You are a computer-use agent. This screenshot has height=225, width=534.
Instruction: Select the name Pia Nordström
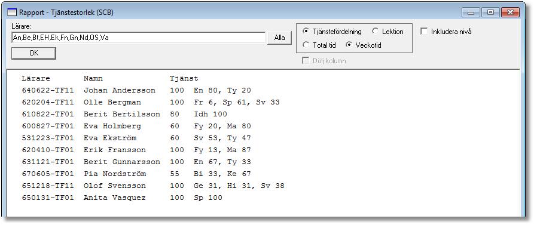pyautogui.click(x=115, y=174)
